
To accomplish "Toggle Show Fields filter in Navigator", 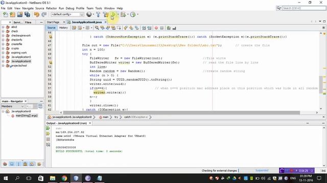I will 12,164.
